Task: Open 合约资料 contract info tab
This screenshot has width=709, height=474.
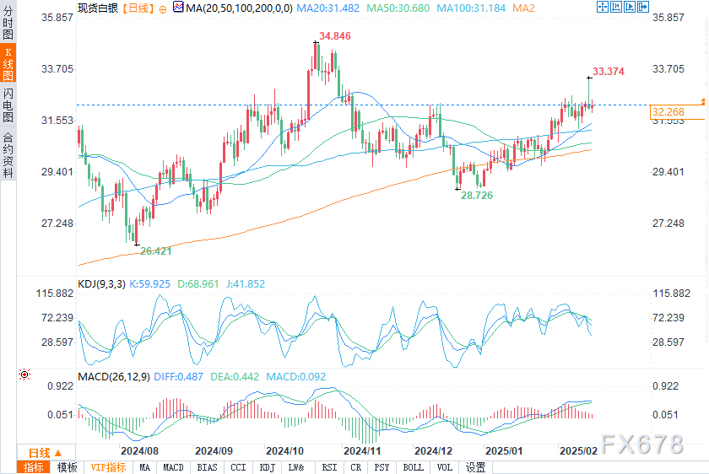Action: (8, 154)
